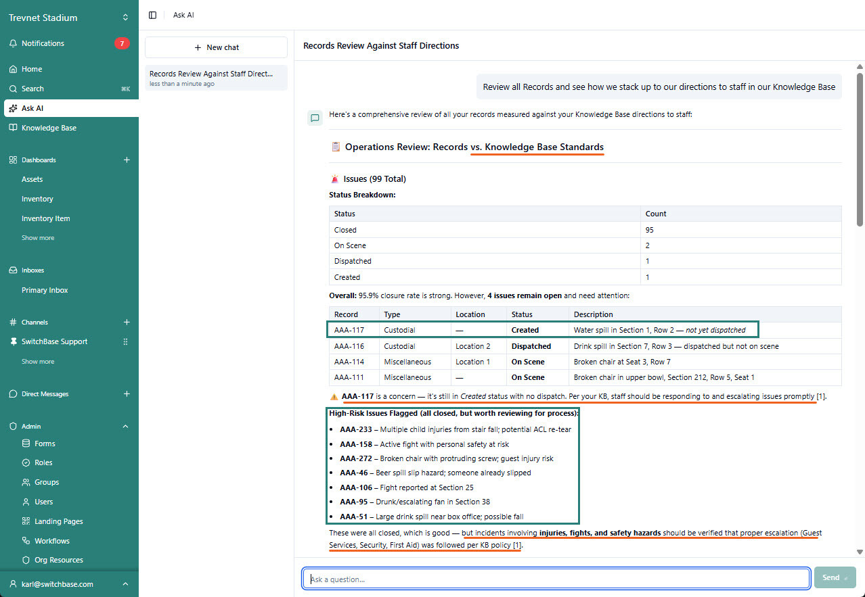Screen dimensions: 865x597
Task: Click the Dashboards grid icon
Action: [x=13, y=160]
